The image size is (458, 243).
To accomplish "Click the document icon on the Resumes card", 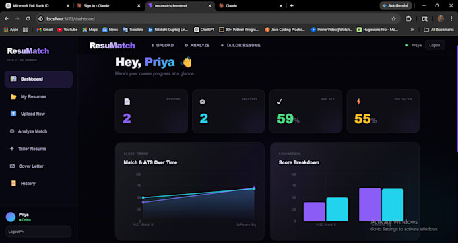I will (x=127, y=102).
